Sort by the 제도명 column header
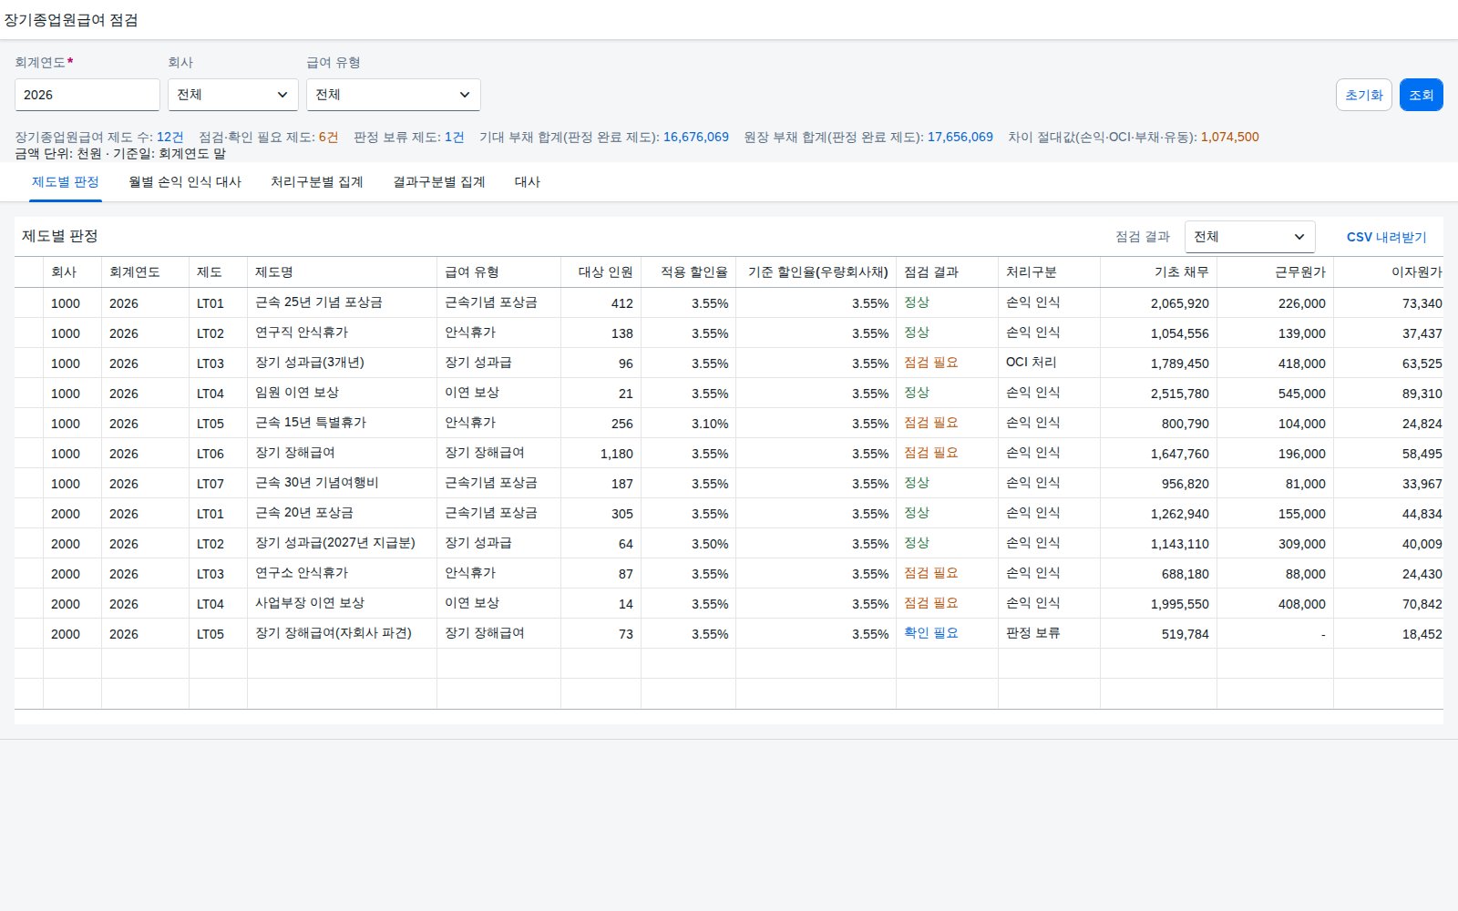The image size is (1458, 911). click(342, 272)
